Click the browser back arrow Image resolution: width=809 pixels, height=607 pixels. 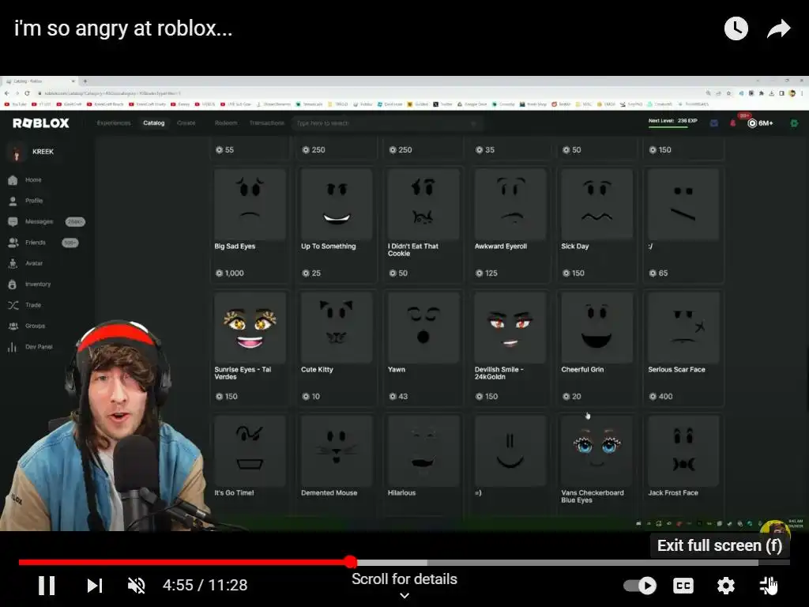(x=6, y=93)
